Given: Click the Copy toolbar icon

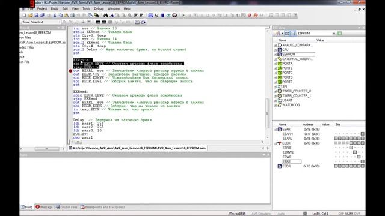Looking at the screenshot, I should (61, 16).
